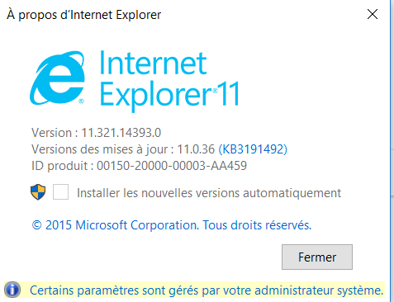The width and height of the screenshot is (394, 302).
Task: Click update version 11.0.36 text
Action: [196, 149]
